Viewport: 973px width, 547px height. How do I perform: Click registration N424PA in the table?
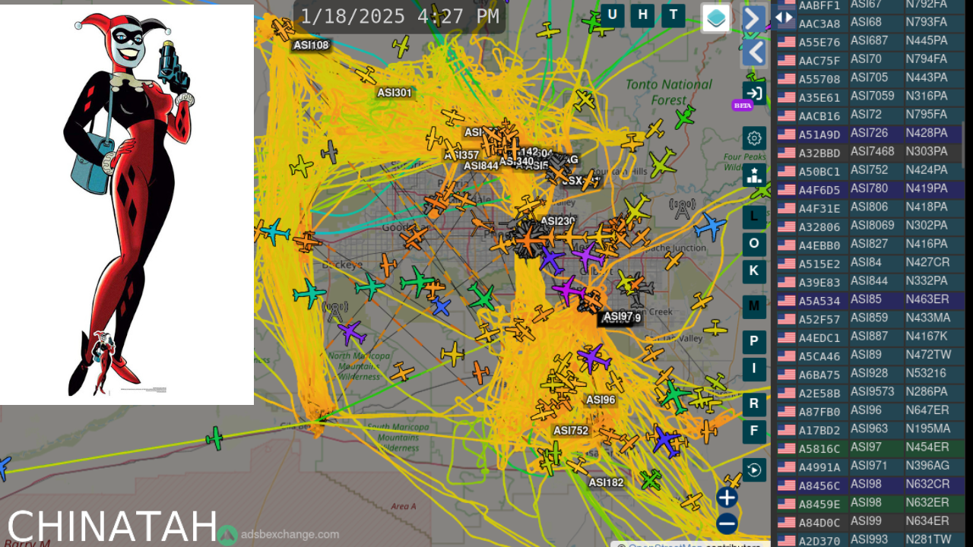(x=927, y=169)
